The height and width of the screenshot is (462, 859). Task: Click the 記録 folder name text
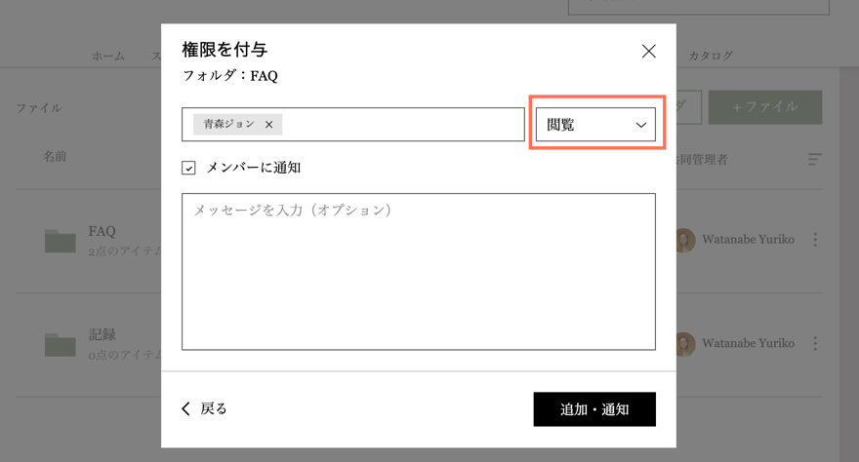coord(102,334)
